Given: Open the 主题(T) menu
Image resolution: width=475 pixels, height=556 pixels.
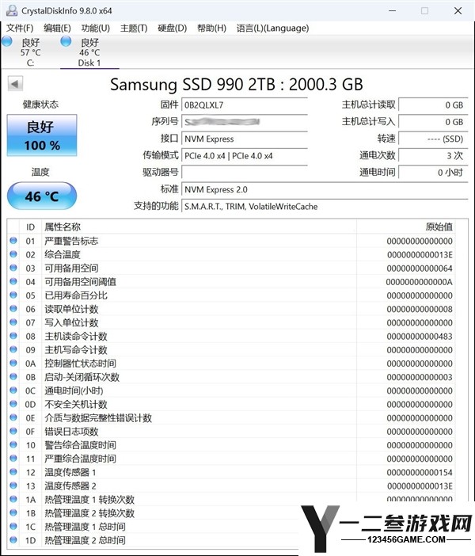Looking at the screenshot, I should [x=134, y=28].
